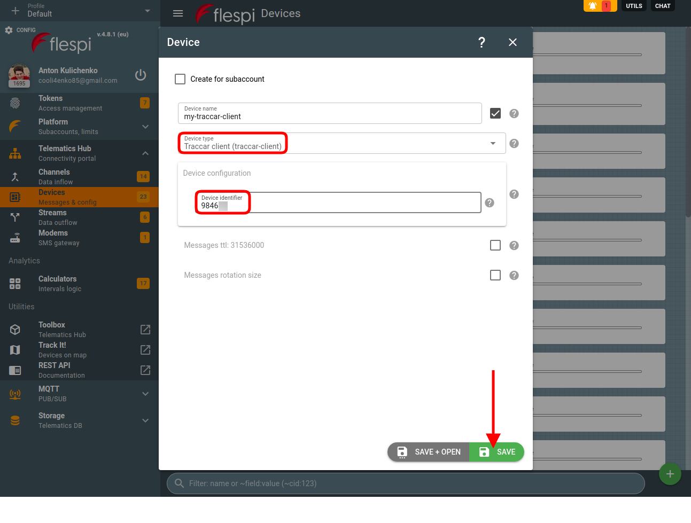Viewport: 691px width, 523px height.
Task: Click the Device identifier input field
Action: click(338, 202)
